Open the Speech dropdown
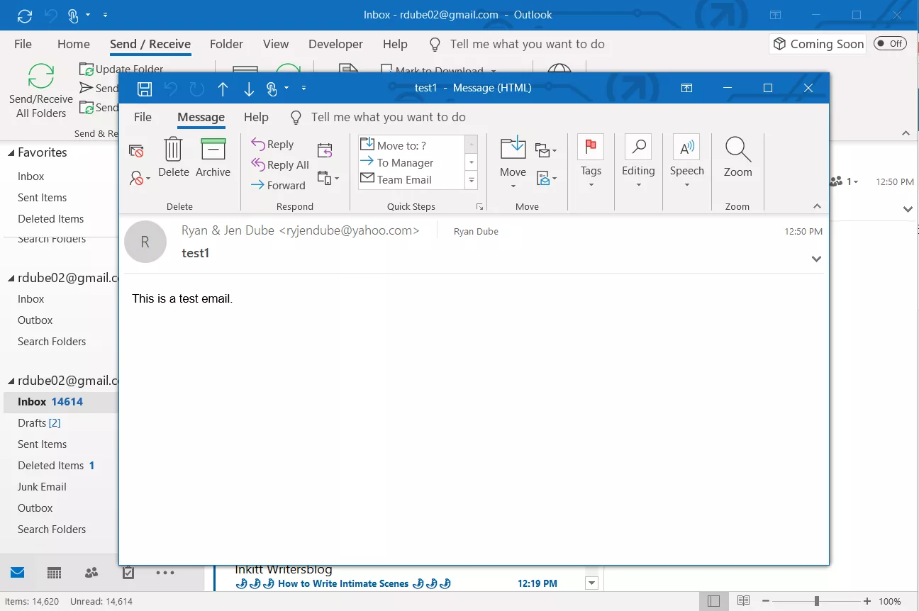Screen dimensions: 919x611 point(686,162)
